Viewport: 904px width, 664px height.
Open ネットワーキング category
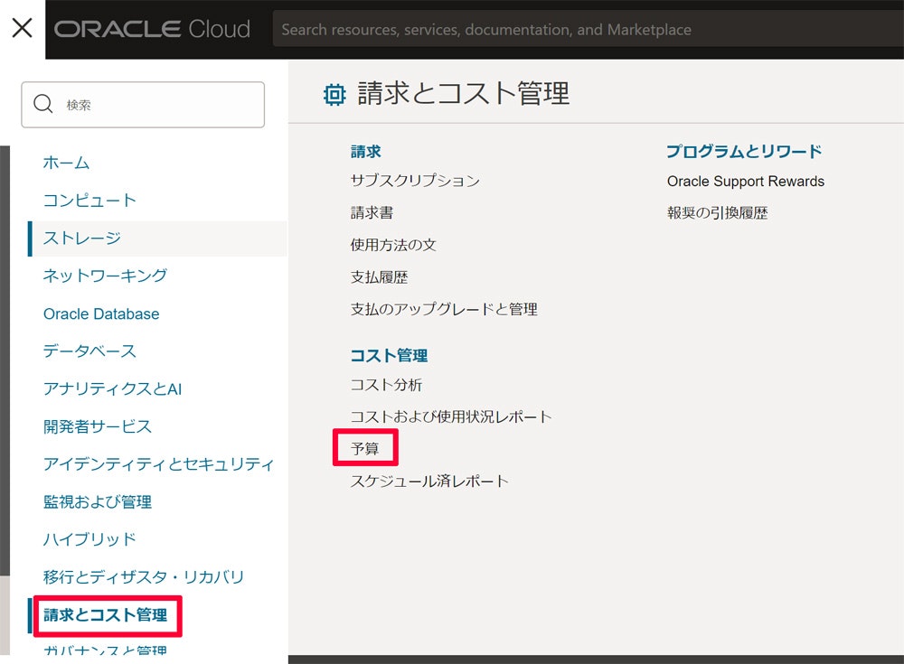(105, 276)
